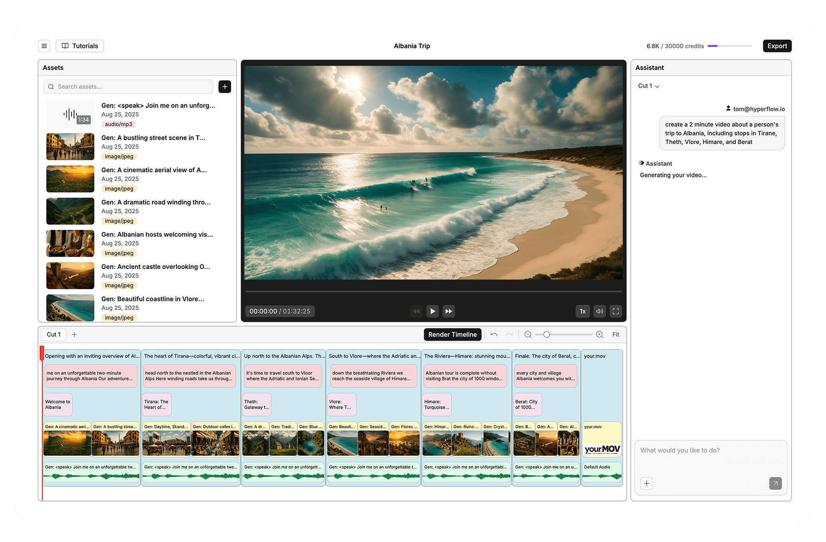
Task: Open the 1x playback speed selector
Action: coord(582,311)
